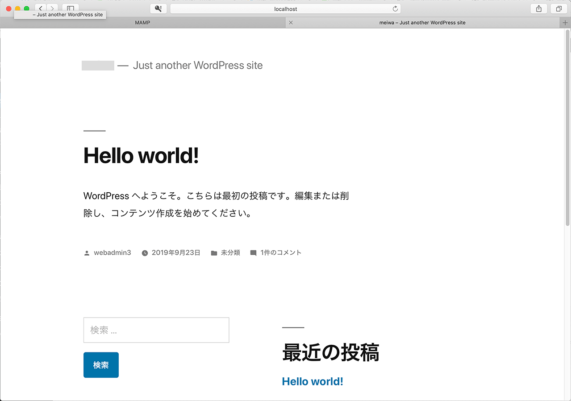Open author webadmin3 link
This screenshot has width=571, height=401.
[x=113, y=252]
